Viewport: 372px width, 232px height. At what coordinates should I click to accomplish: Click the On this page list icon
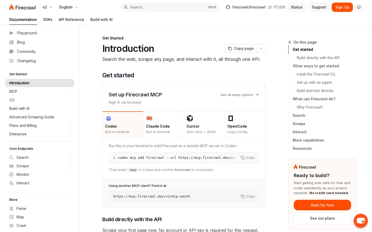click(290, 42)
